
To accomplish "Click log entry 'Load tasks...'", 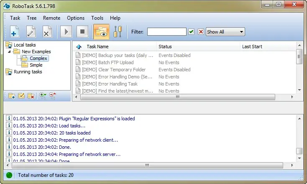I will (49, 126).
